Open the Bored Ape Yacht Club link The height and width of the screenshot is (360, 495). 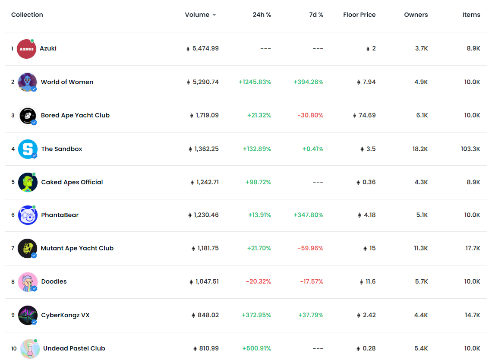point(75,115)
